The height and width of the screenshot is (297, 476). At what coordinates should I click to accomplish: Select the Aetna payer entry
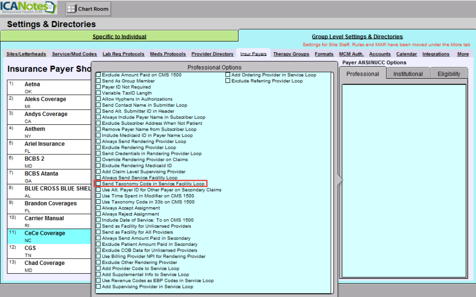click(35, 84)
